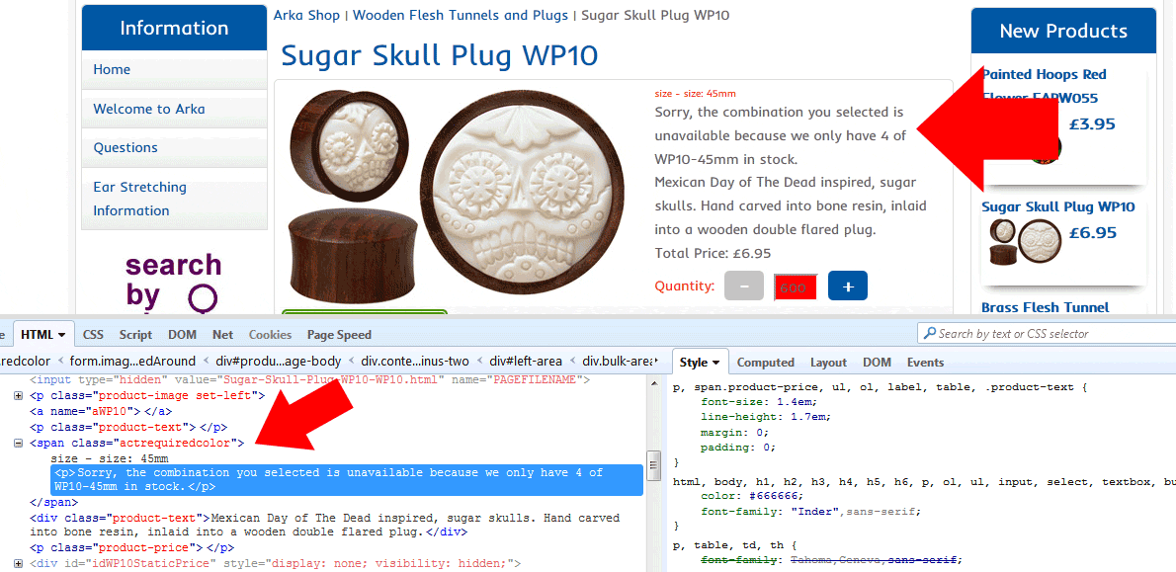Collapse the span actrequiredcolor node
The image size is (1176, 572).
click(19, 444)
